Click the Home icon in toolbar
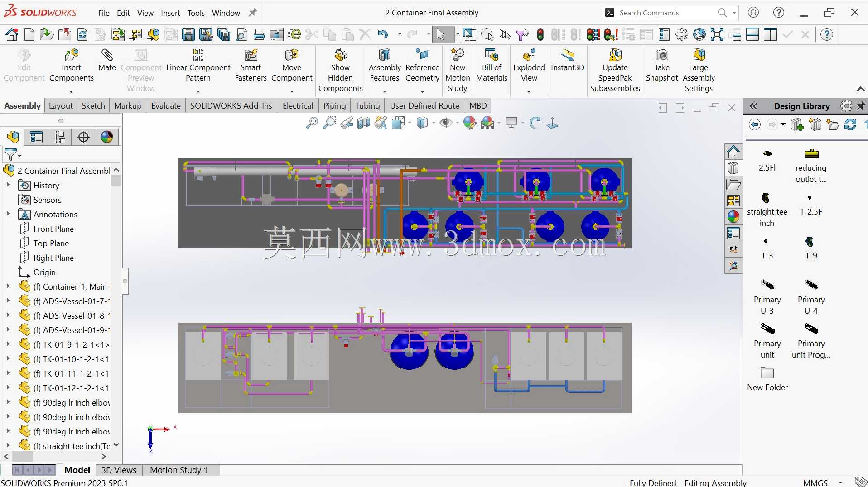 pos(12,34)
